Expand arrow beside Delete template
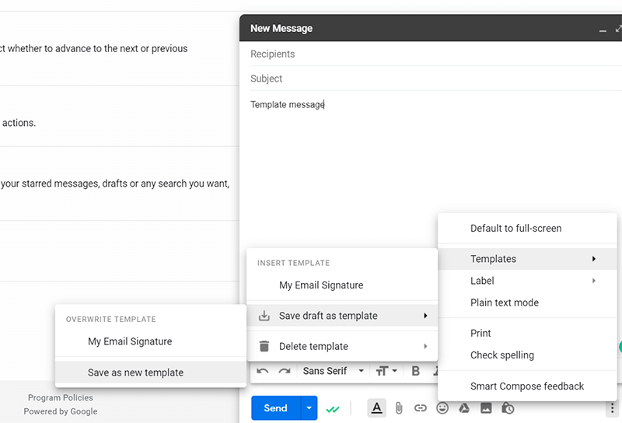 coord(425,346)
